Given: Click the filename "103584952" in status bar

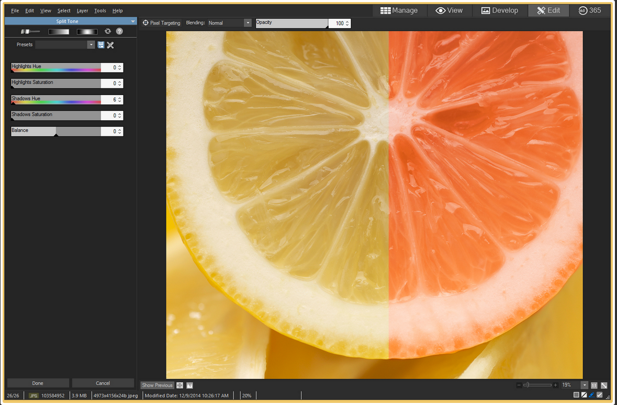Looking at the screenshot, I should [53, 396].
